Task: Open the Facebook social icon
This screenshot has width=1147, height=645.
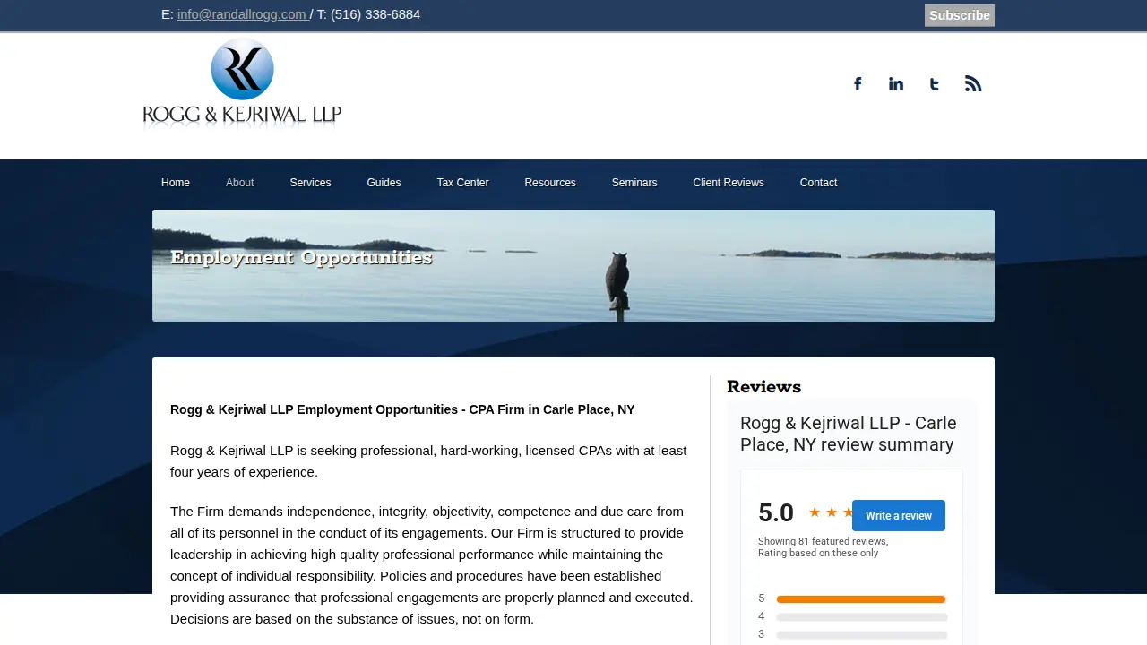Action: [x=858, y=84]
